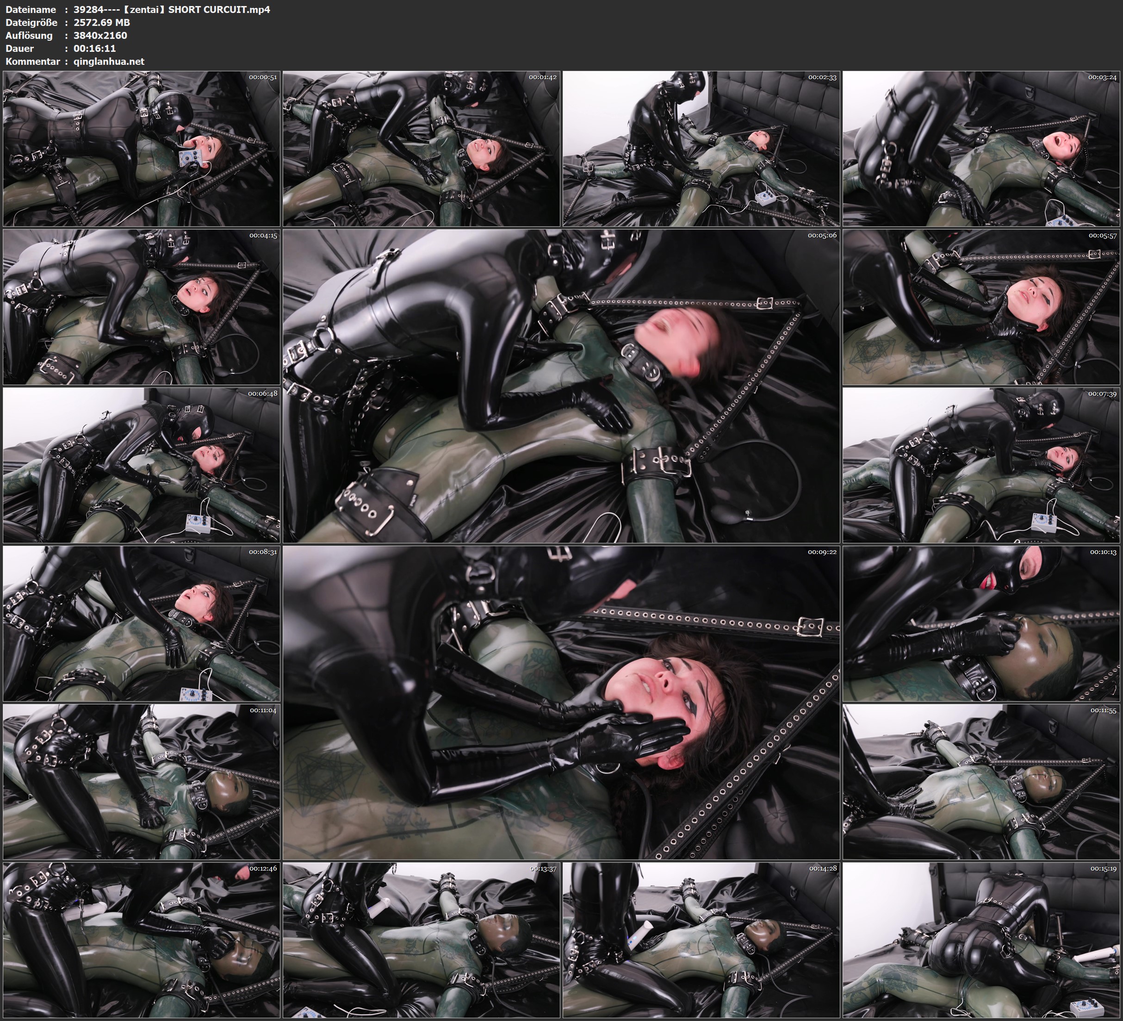Viewport: 1123px width, 1021px height.
Task: Select the frame timestamped 00:04:15
Action: tap(141, 306)
